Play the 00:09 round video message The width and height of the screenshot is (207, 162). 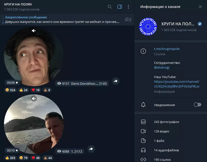point(34,57)
